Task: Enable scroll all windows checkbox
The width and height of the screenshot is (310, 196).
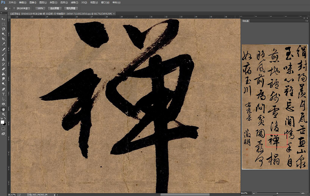Action: click(14, 8)
